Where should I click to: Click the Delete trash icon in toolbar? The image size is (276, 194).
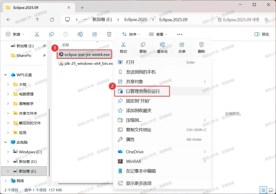click(109, 34)
